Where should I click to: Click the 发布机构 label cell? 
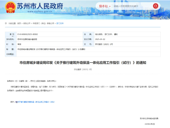pyautogui.click(x=11, y=39)
